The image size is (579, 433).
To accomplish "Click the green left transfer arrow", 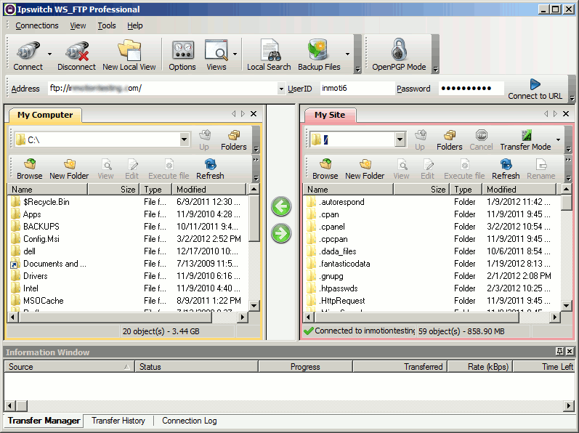I will pyautogui.click(x=280, y=207).
